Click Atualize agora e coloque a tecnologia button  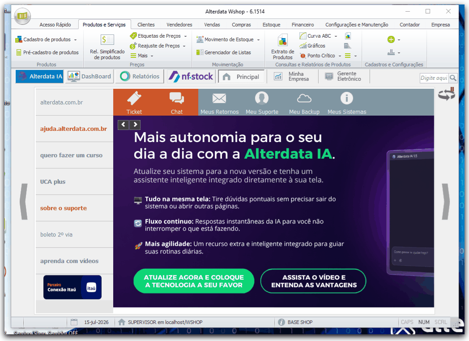coord(194,281)
